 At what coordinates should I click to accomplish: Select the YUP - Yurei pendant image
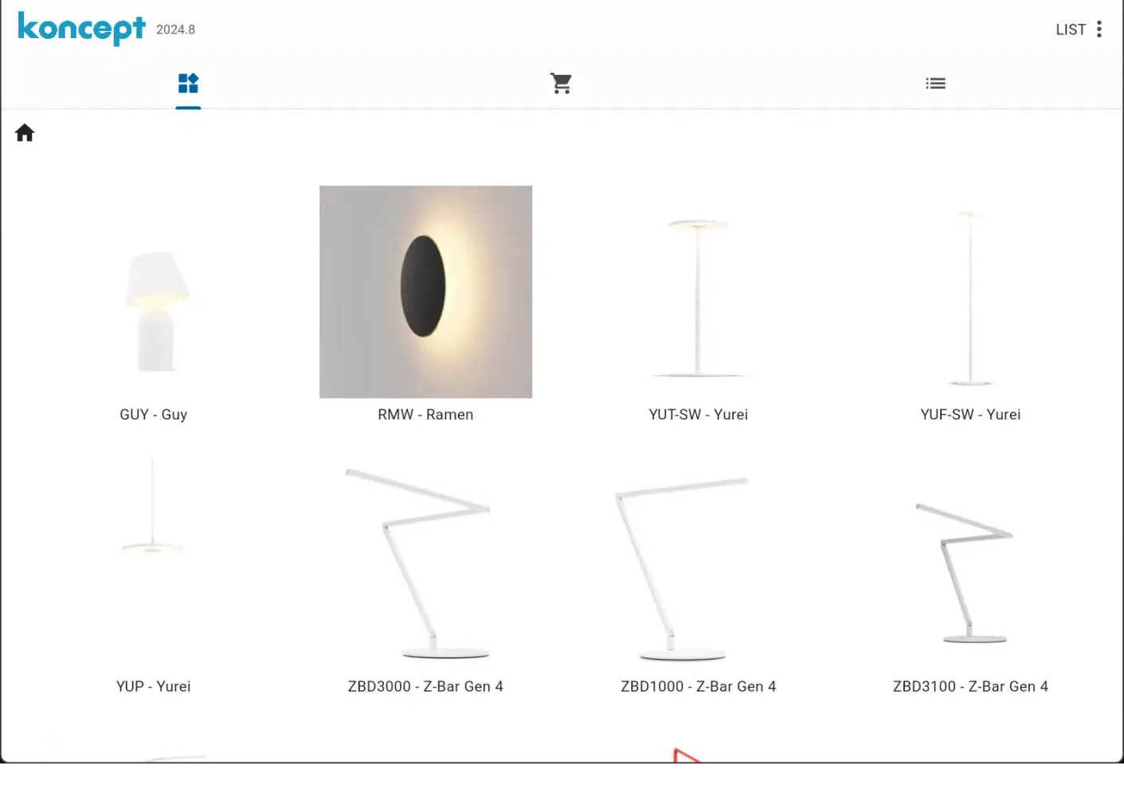pyautogui.click(x=153, y=509)
